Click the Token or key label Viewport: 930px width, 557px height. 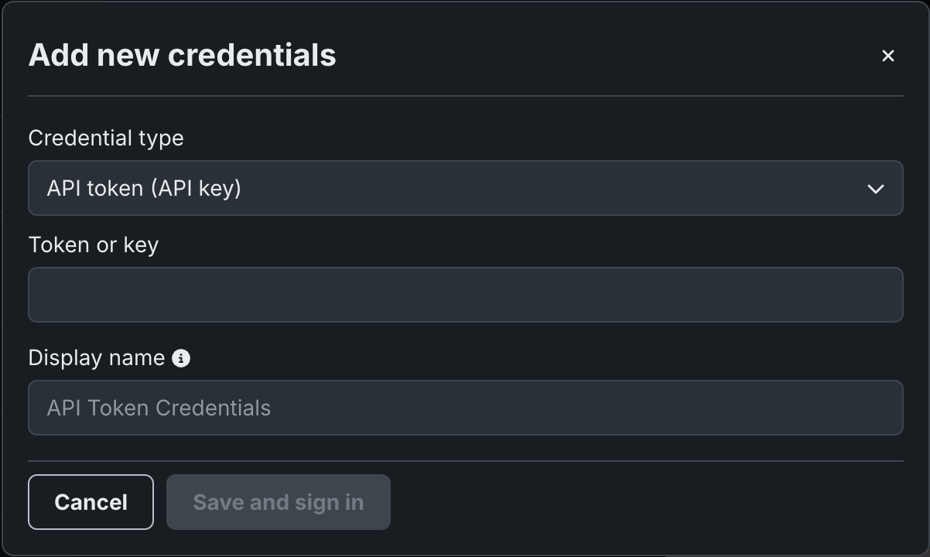(x=94, y=245)
